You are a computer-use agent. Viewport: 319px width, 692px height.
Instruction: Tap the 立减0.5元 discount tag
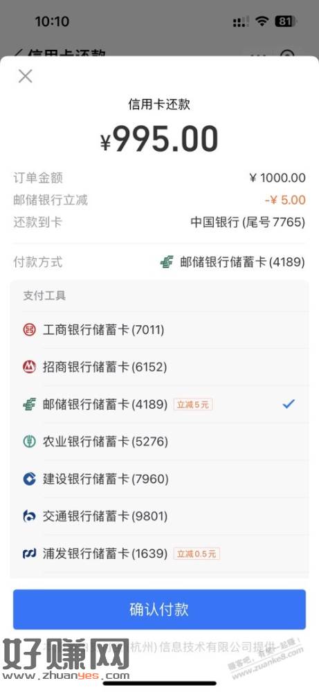click(197, 554)
